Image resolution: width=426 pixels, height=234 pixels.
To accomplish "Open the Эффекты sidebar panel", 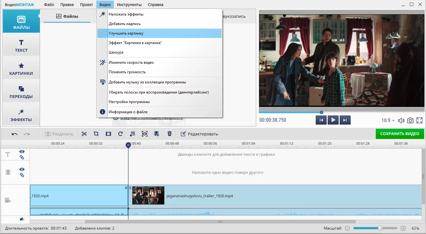I will click(21, 115).
